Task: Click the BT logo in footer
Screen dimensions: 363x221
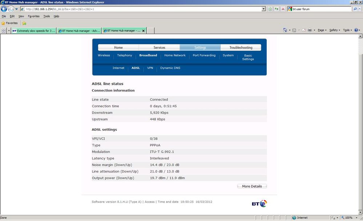Action: coord(259,204)
